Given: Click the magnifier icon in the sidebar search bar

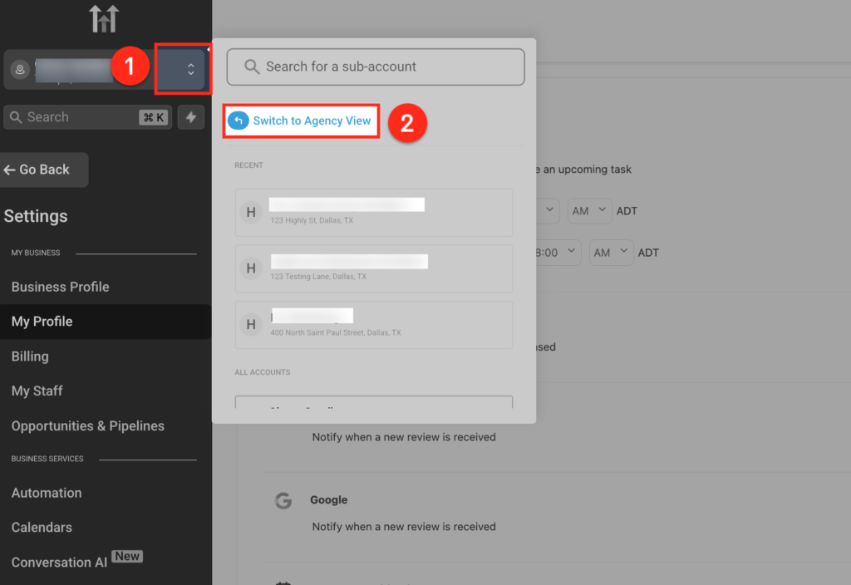Looking at the screenshot, I should click(17, 116).
